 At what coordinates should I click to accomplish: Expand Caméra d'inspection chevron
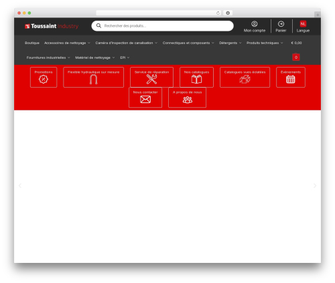[x=156, y=43]
